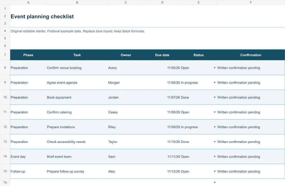Expand status dropdown in Prepare invitations row
285x186 pixels.
click(215, 127)
